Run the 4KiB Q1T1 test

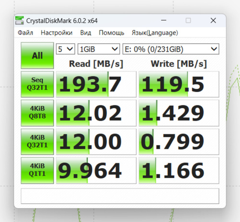[x=37, y=170]
